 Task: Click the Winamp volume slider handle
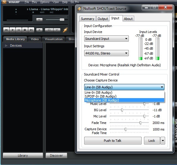(62, 20)
